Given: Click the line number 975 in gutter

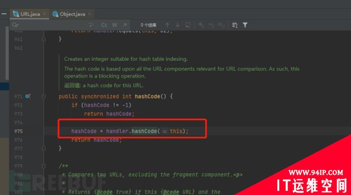Looking at the screenshot, I should [x=18, y=131].
